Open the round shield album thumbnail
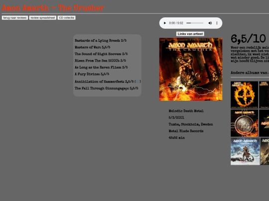 244,123
